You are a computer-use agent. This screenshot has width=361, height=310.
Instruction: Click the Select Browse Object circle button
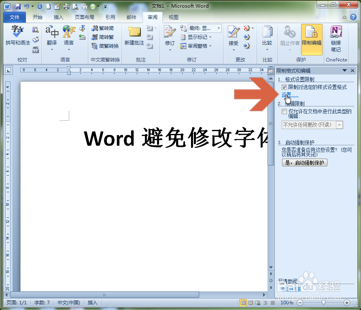[271, 280]
